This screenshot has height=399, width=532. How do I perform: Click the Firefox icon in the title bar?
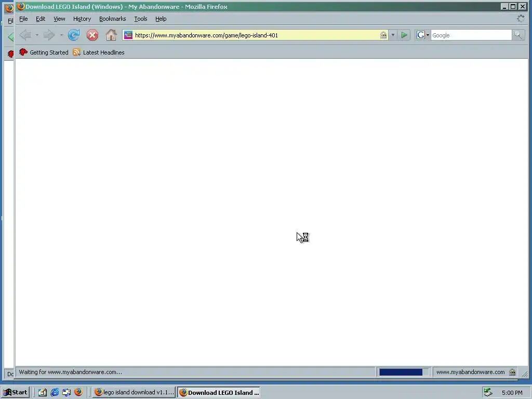[21, 6]
